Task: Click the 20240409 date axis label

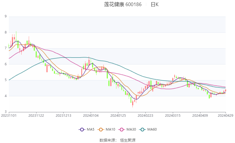Action: 200,116
